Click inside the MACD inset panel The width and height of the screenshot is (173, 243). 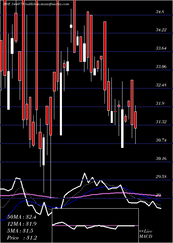point(95,226)
